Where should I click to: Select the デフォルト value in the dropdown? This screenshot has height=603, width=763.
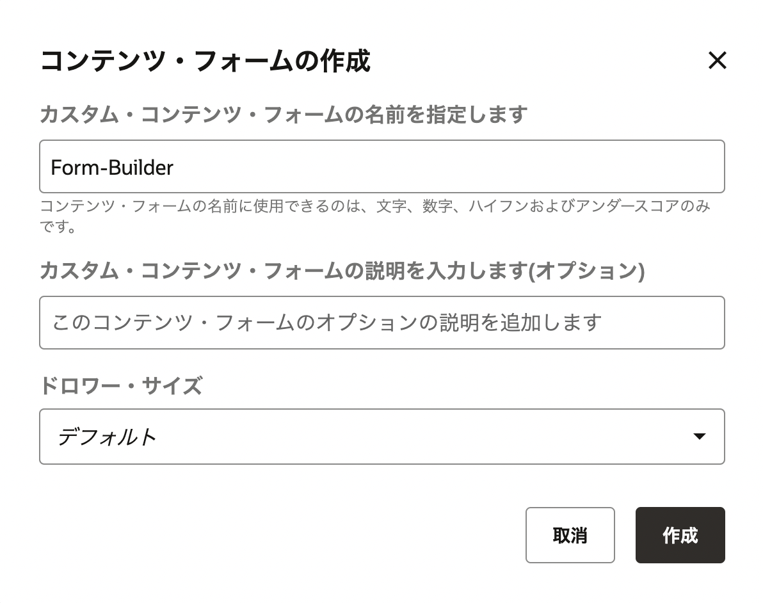[x=107, y=437]
